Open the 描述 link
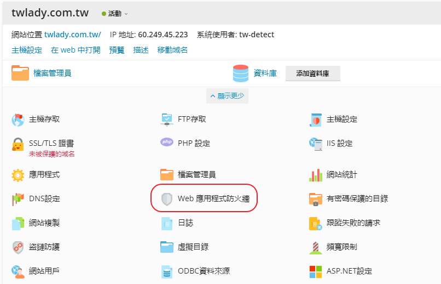This screenshot has height=284, width=441. click(x=141, y=50)
